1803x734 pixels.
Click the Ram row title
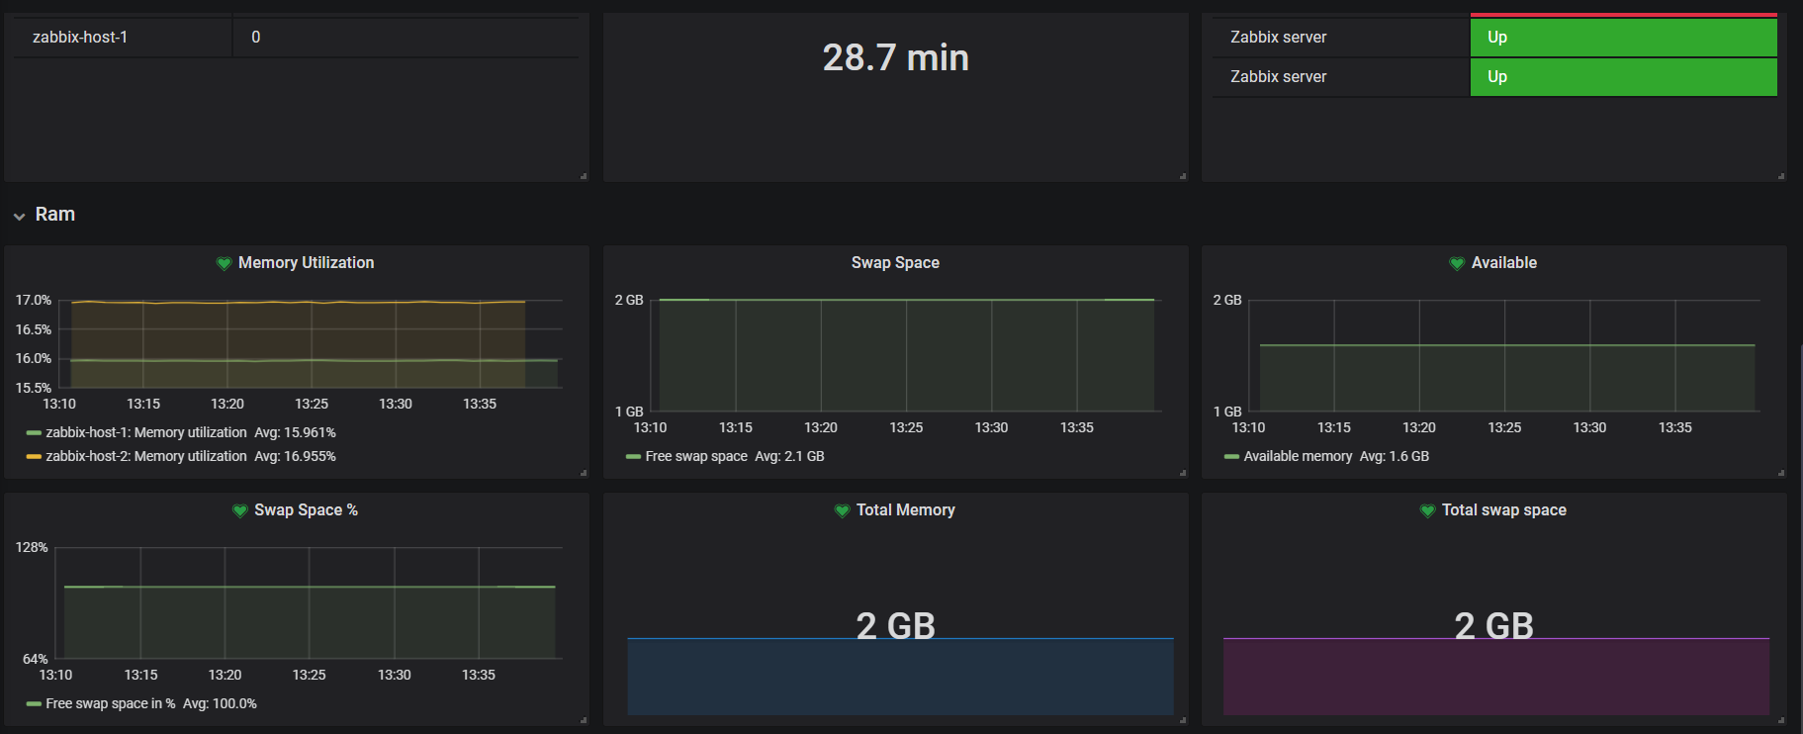[x=55, y=214]
